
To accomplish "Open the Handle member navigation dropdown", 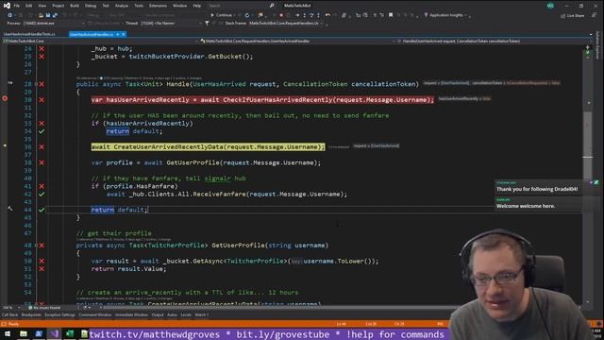I will [x=495, y=41].
